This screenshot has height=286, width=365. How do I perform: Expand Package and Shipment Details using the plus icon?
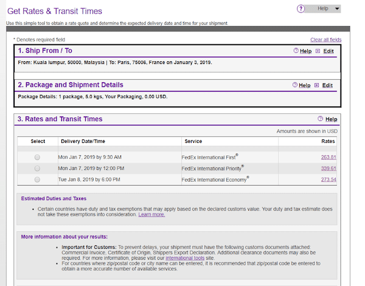tap(316, 85)
